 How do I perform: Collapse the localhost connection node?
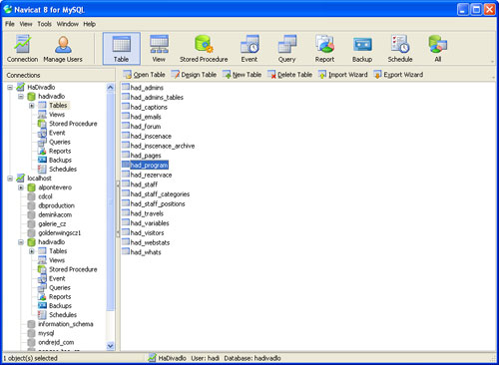(x=10, y=179)
